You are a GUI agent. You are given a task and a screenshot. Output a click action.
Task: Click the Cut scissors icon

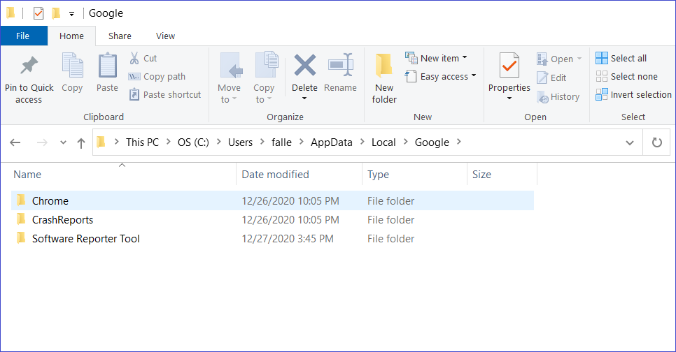click(x=134, y=58)
